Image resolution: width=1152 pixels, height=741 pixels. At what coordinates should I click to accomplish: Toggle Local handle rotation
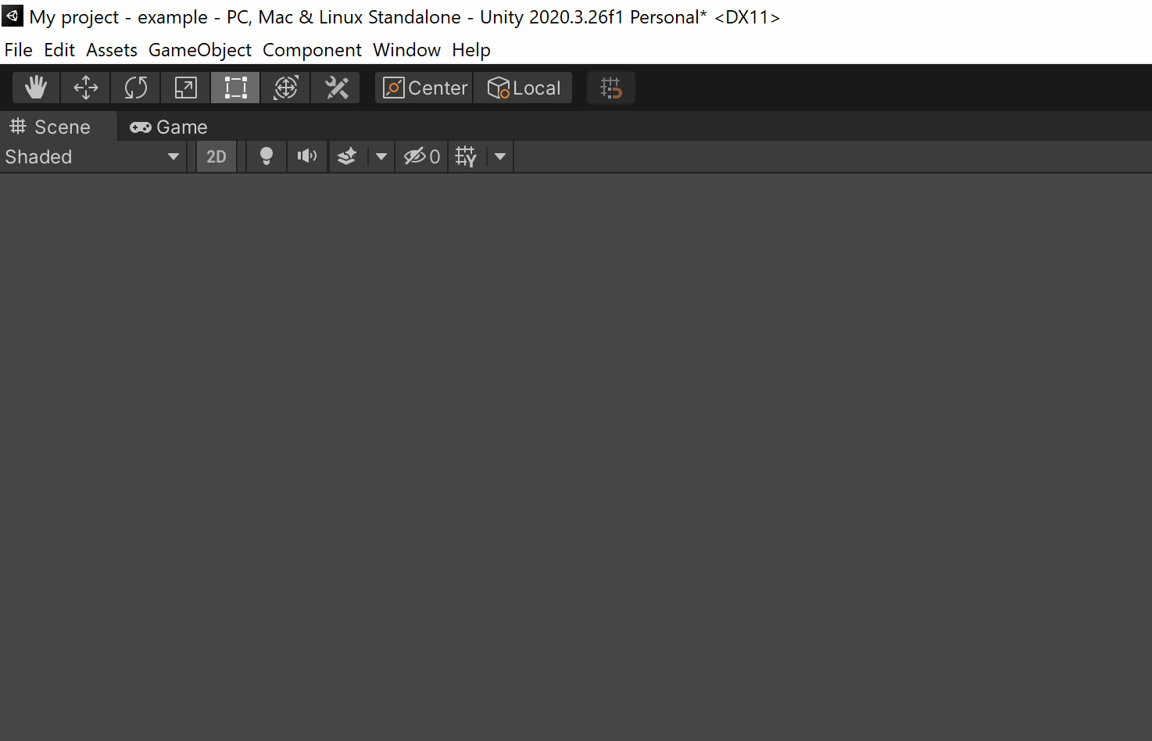click(524, 88)
